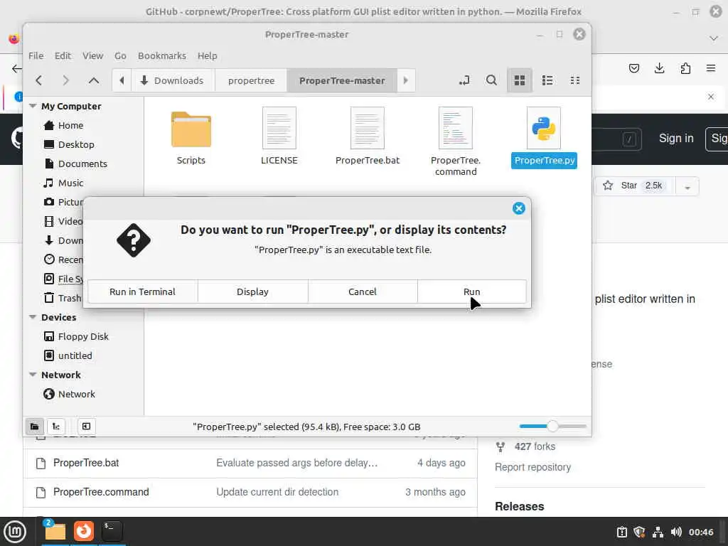Open ProperTree.command on GitHub page
This screenshot has height=546, width=728.
pos(101,492)
